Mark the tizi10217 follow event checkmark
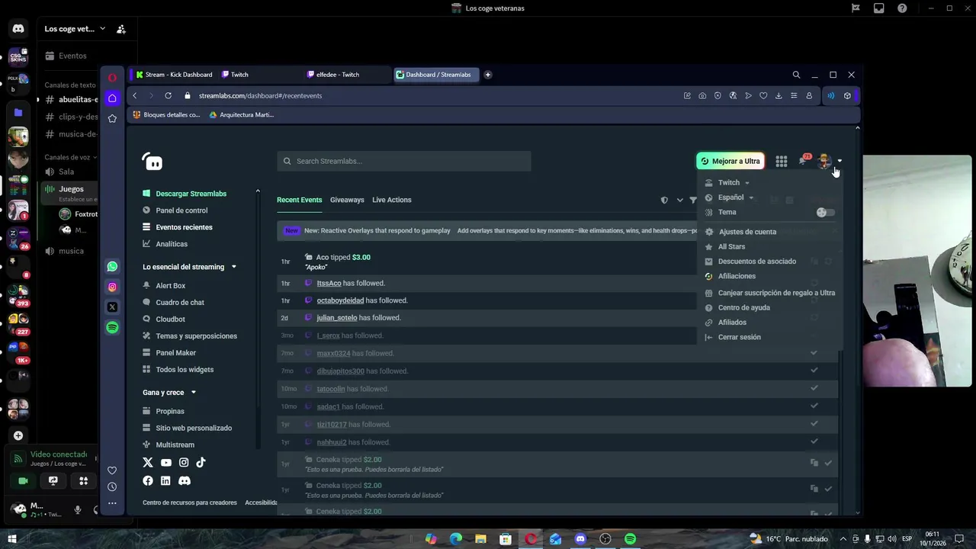Viewport: 976px width, 549px height. [814, 424]
